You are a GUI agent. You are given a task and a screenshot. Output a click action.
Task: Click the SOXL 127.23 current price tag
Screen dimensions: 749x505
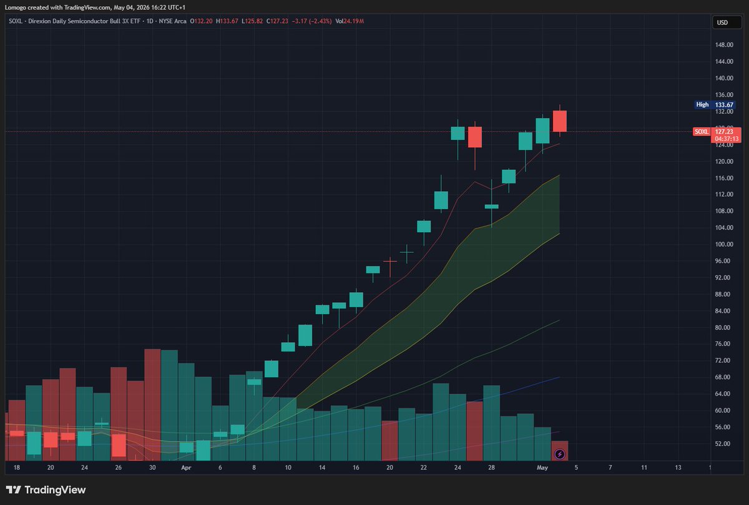(x=716, y=132)
